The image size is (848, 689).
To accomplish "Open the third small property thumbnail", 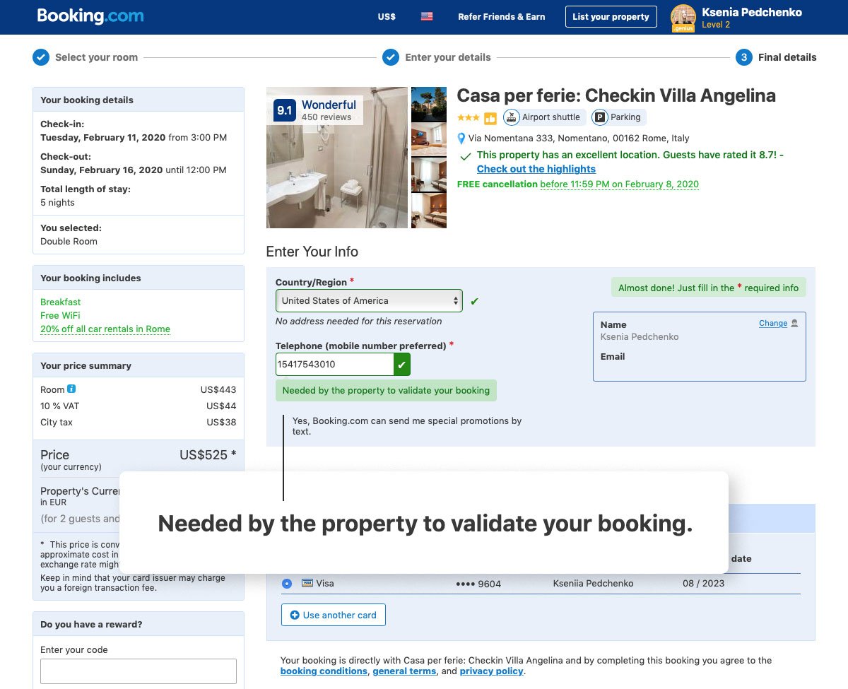I will [429, 175].
